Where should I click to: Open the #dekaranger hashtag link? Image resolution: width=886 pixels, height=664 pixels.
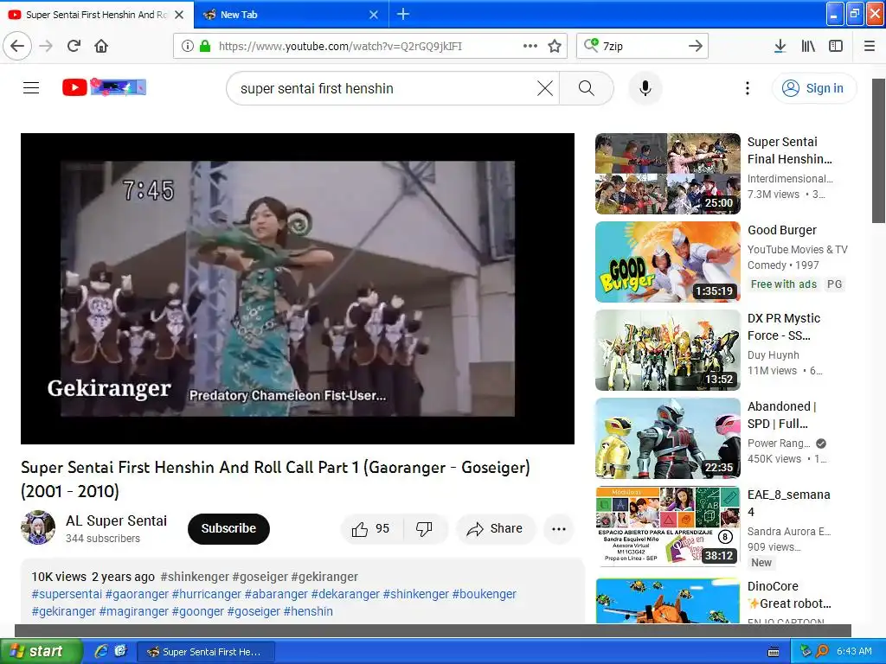tap(345, 594)
